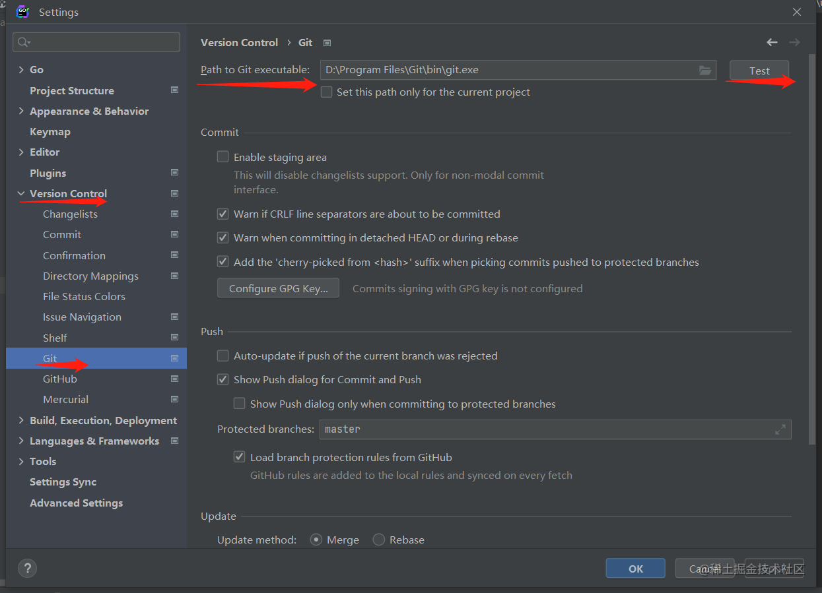This screenshot has height=593, width=822.
Task: Open the Keymap settings page
Action: pyautogui.click(x=50, y=131)
